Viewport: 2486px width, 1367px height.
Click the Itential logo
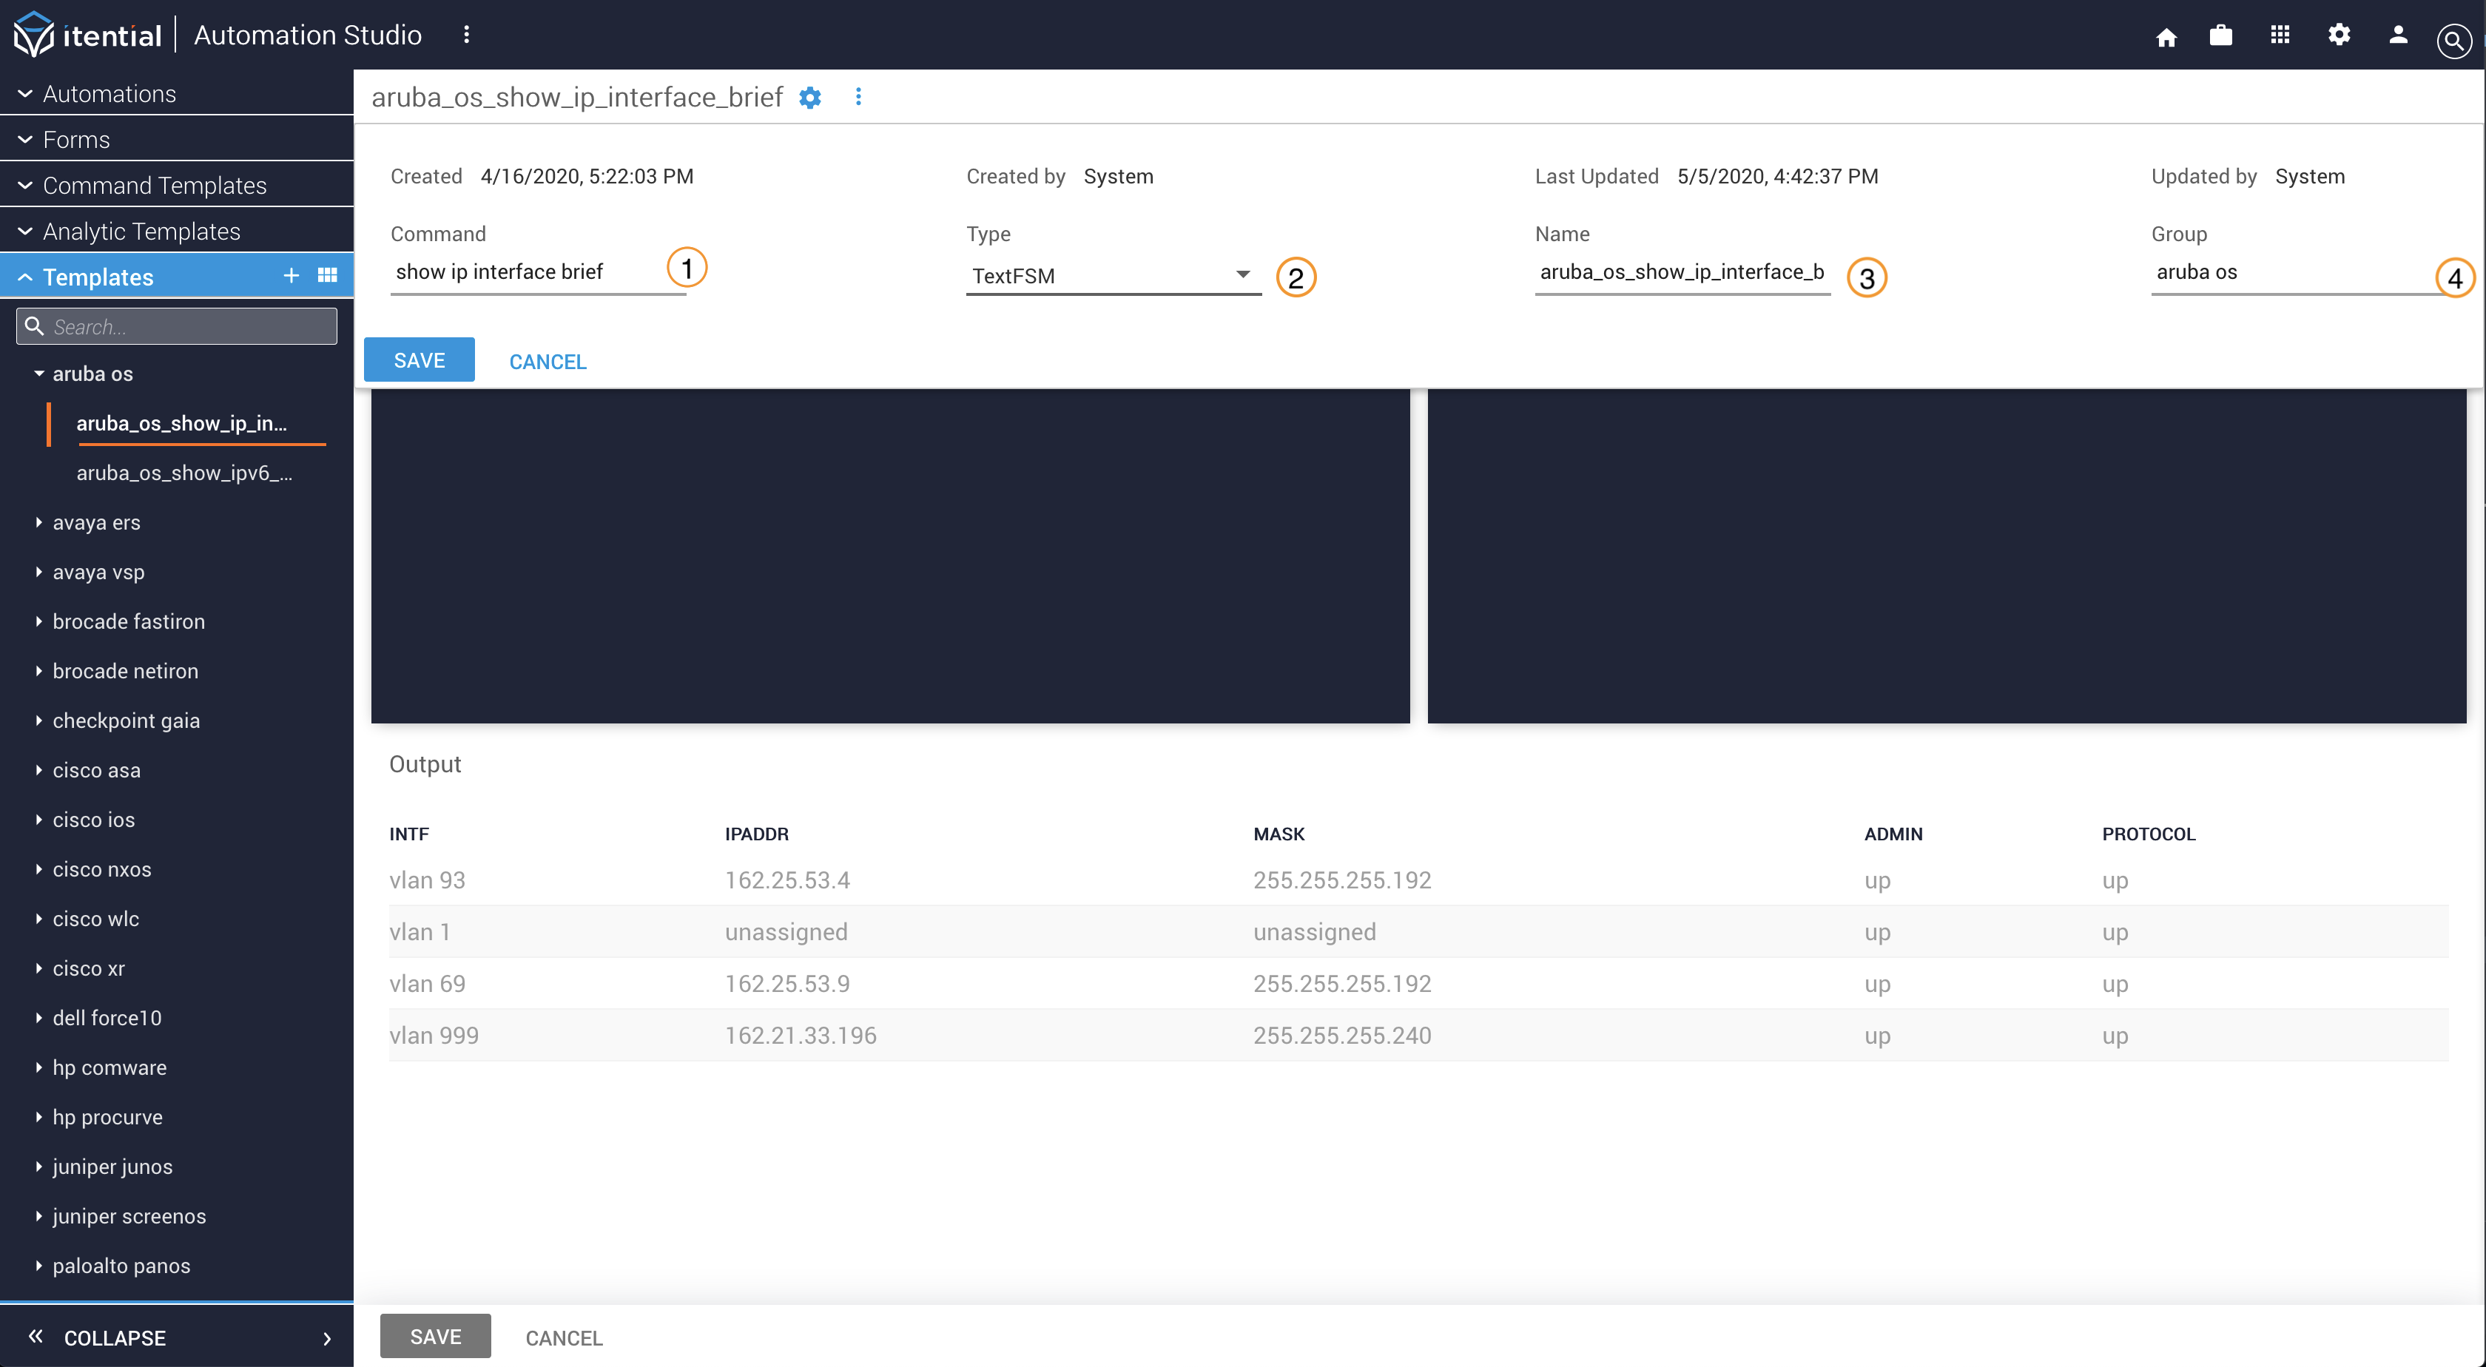point(87,35)
